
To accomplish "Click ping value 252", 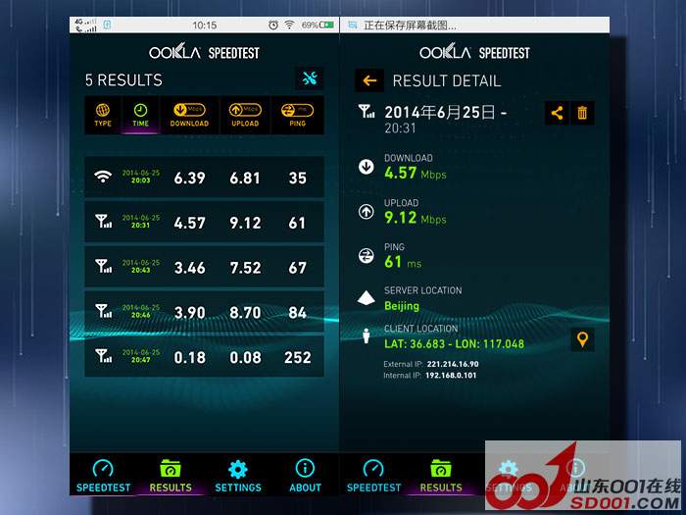I will (298, 357).
